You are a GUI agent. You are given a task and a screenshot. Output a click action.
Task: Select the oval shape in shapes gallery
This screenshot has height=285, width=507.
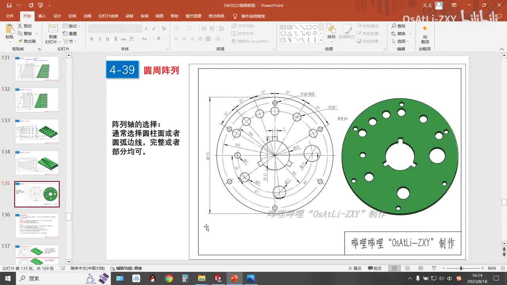(315, 27)
